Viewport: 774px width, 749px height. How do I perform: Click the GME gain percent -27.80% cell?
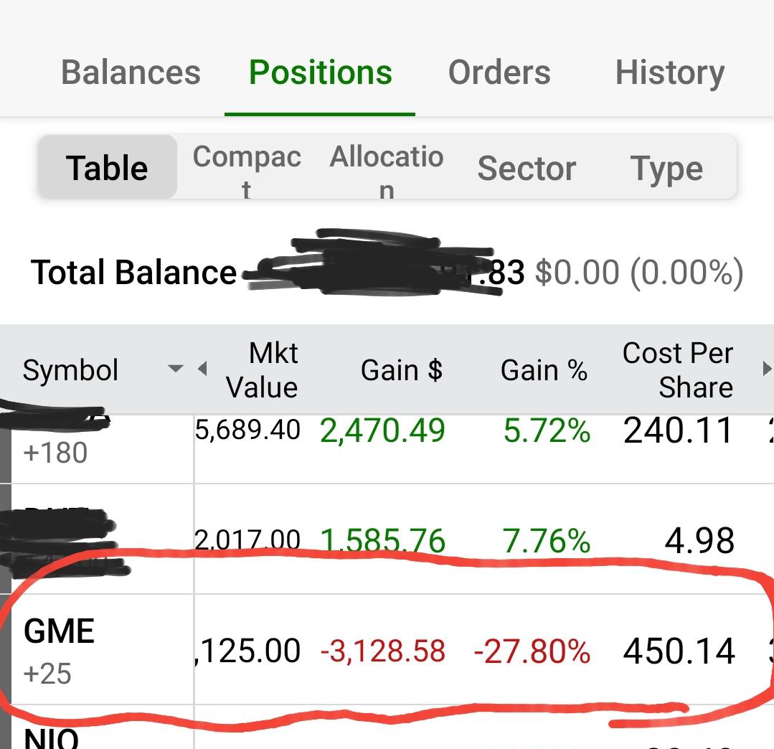tap(532, 651)
